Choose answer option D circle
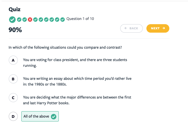 click(x=13, y=116)
